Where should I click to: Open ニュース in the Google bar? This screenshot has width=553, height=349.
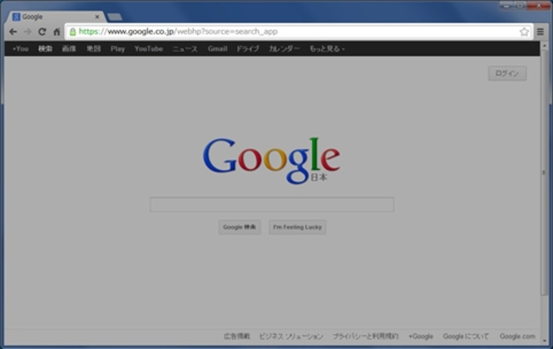[185, 49]
